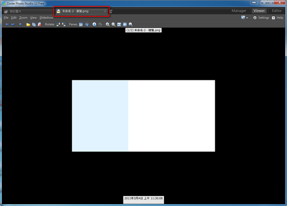Close the 未命名-2 - 複製.png tab

click(105, 11)
